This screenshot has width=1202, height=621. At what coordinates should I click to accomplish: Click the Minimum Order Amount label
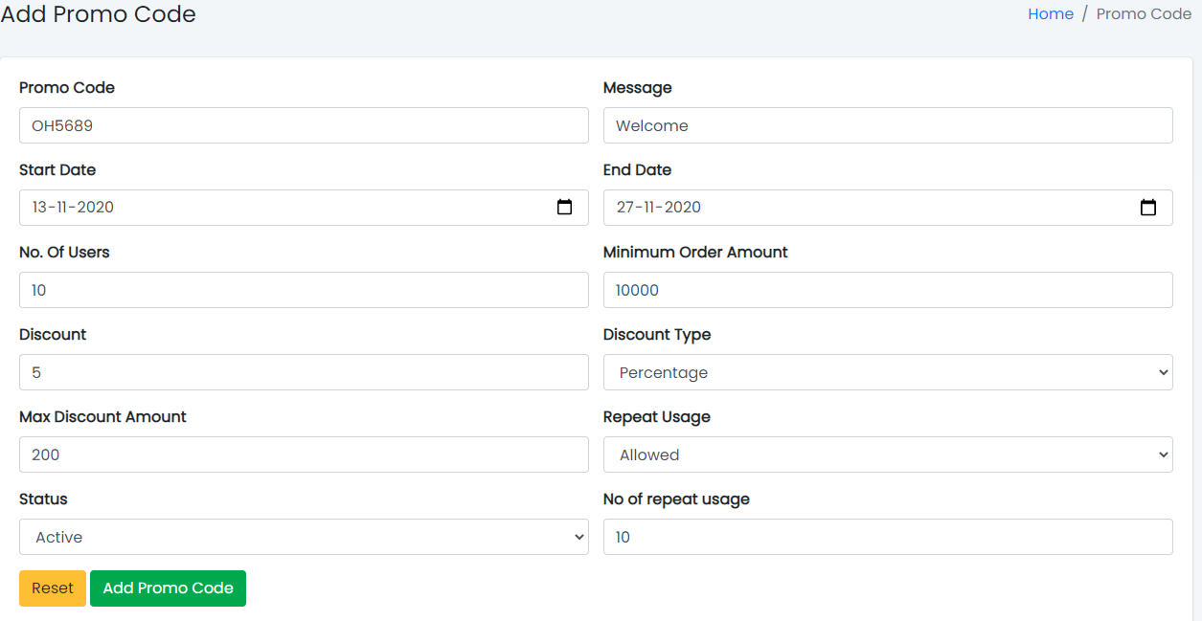click(695, 253)
